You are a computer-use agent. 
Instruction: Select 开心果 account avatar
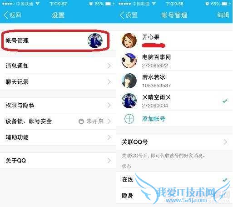(x=129, y=40)
